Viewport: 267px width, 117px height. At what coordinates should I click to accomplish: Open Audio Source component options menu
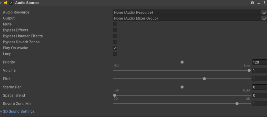[264, 3]
